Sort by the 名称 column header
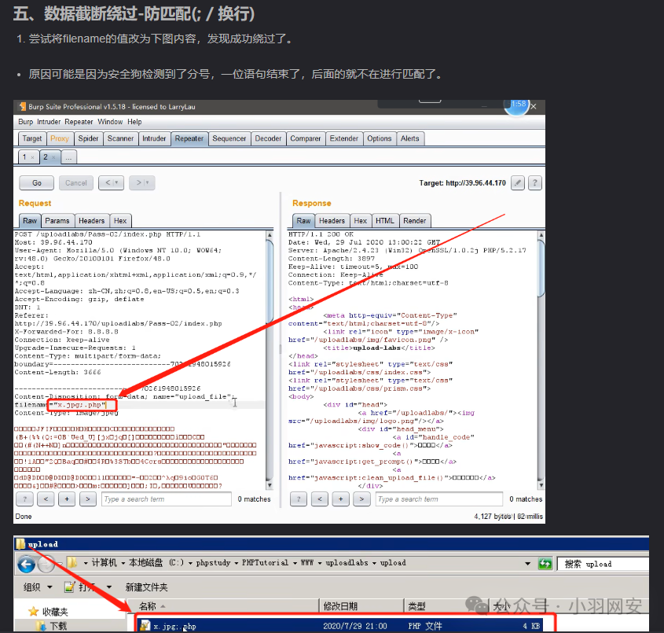 click(223, 606)
